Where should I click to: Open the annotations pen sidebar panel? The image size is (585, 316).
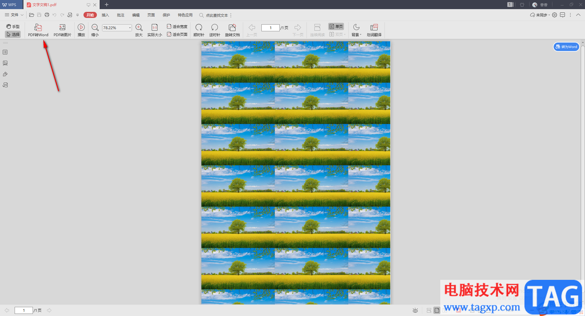(x=5, y=74)
